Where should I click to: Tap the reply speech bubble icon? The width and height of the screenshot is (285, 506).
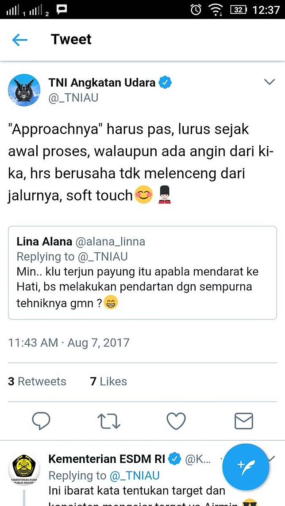click(41, 421)
